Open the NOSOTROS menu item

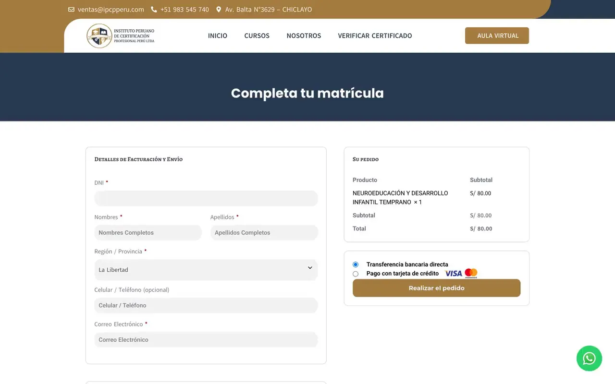(x=304, y=36)
